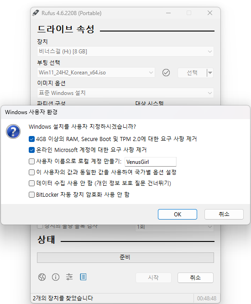Open Rufus language globe icon

coord(42,277)
